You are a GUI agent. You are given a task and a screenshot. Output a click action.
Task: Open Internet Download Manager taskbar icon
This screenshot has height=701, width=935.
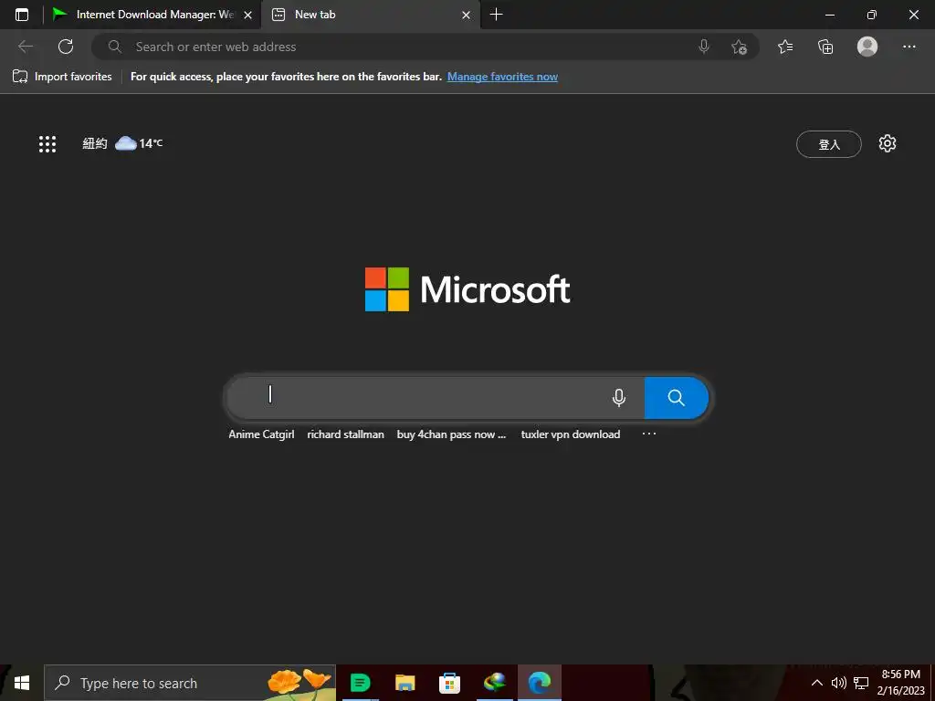(x=494, y=683)
